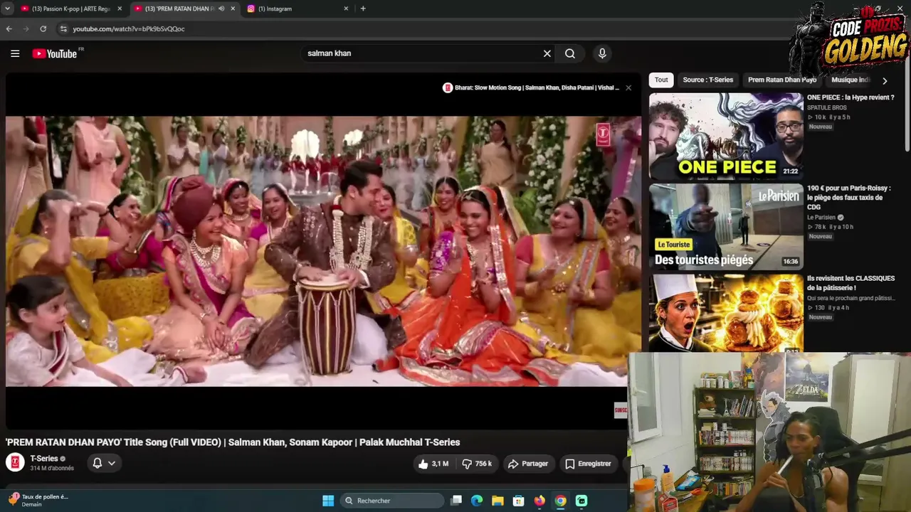The height and width of the screenshot is (512, 911).
Task: Open Ils revisitent les CLASSIQUES video title
Action: [851, 283]
